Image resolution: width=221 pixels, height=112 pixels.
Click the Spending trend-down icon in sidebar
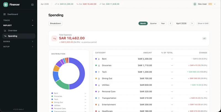pos(5,36)
